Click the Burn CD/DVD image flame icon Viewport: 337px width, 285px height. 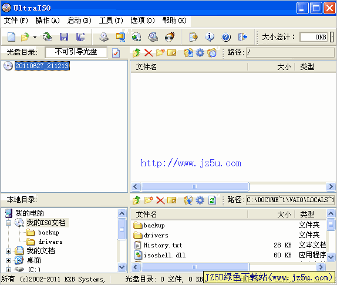point(170,37)
